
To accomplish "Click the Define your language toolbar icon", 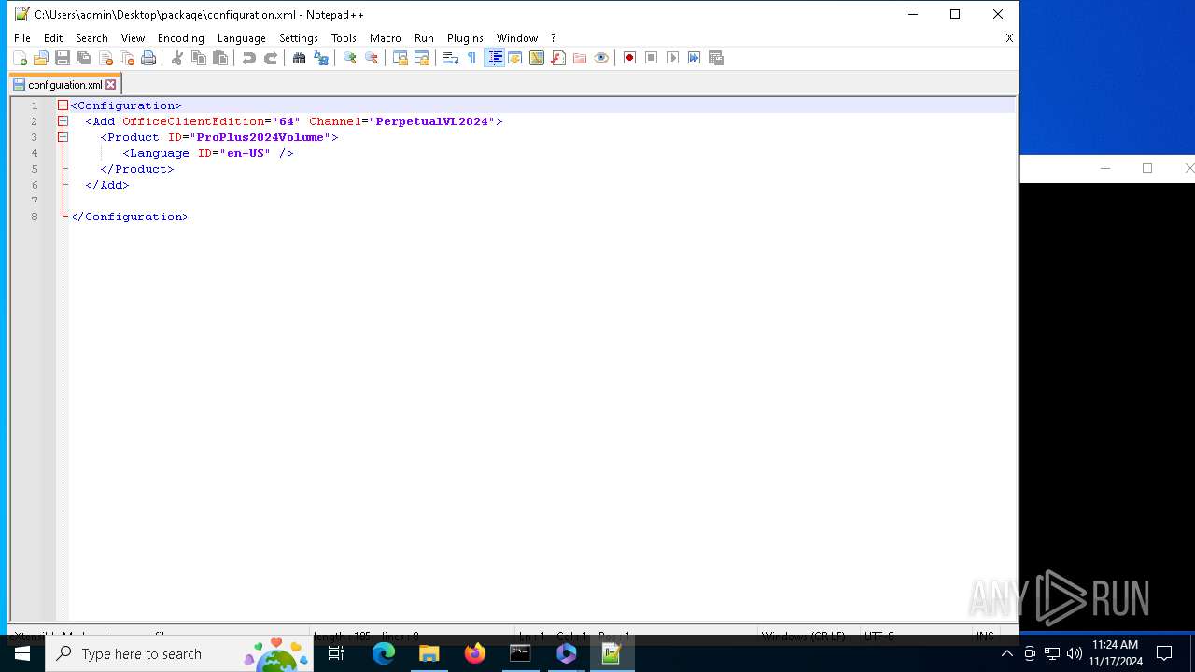I will [515, 58].
